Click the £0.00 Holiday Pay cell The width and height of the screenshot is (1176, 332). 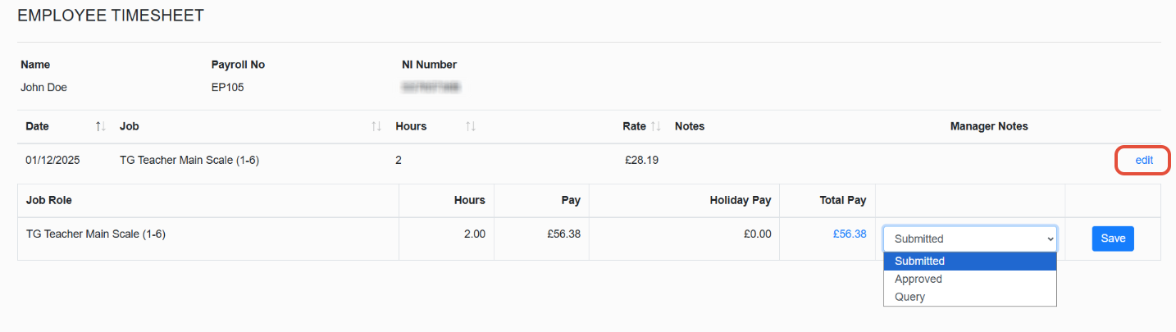coord(757,234)
